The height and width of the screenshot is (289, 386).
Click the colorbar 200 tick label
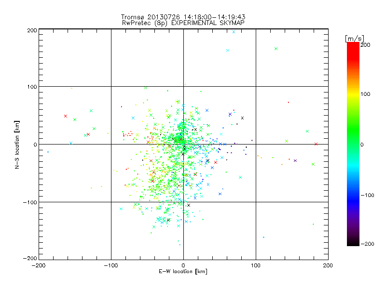click(365, 45)
